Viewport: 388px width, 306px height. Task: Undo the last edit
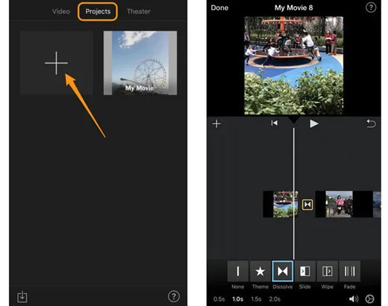pyautogui.click(x=371, y=123)
